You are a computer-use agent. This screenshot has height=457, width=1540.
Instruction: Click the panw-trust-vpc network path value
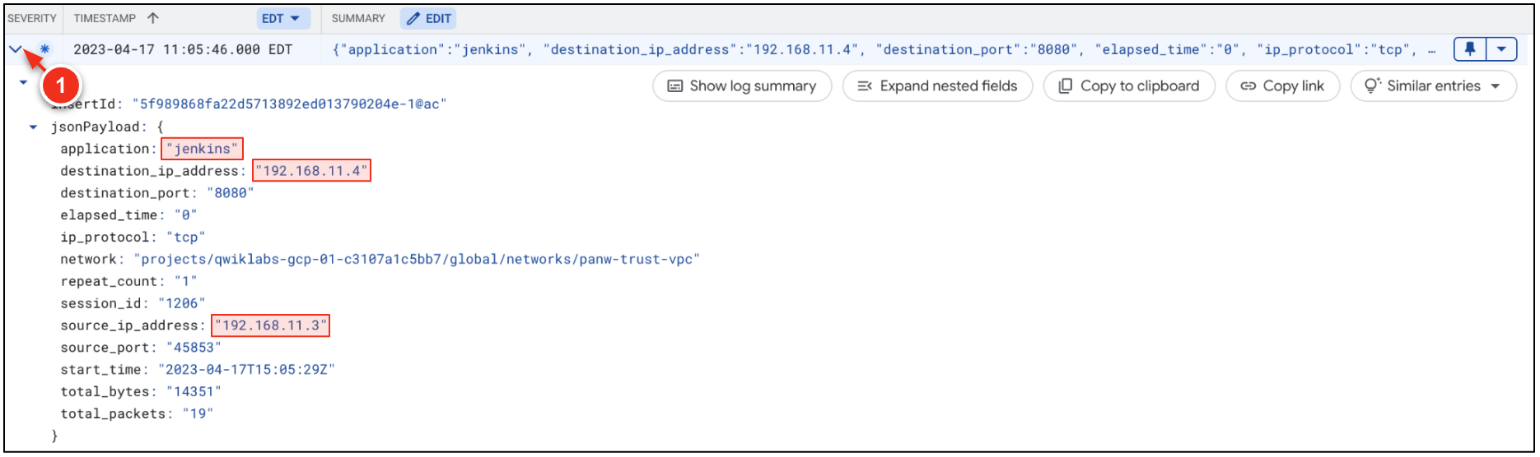(416, 260)
